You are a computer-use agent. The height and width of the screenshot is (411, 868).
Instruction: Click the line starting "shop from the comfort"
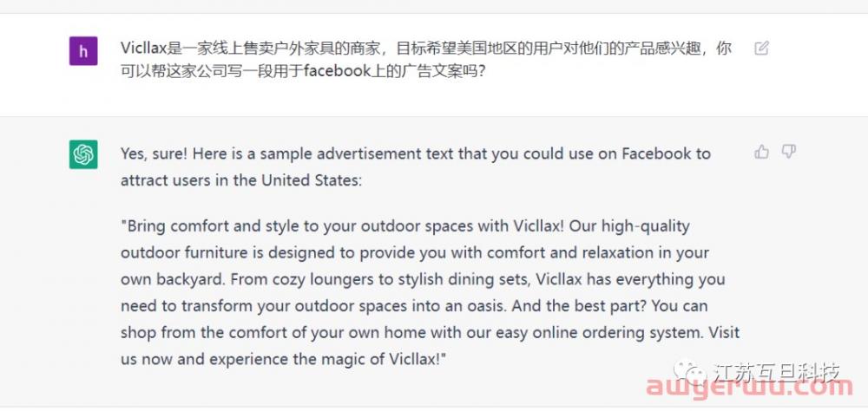coord(431,333)
